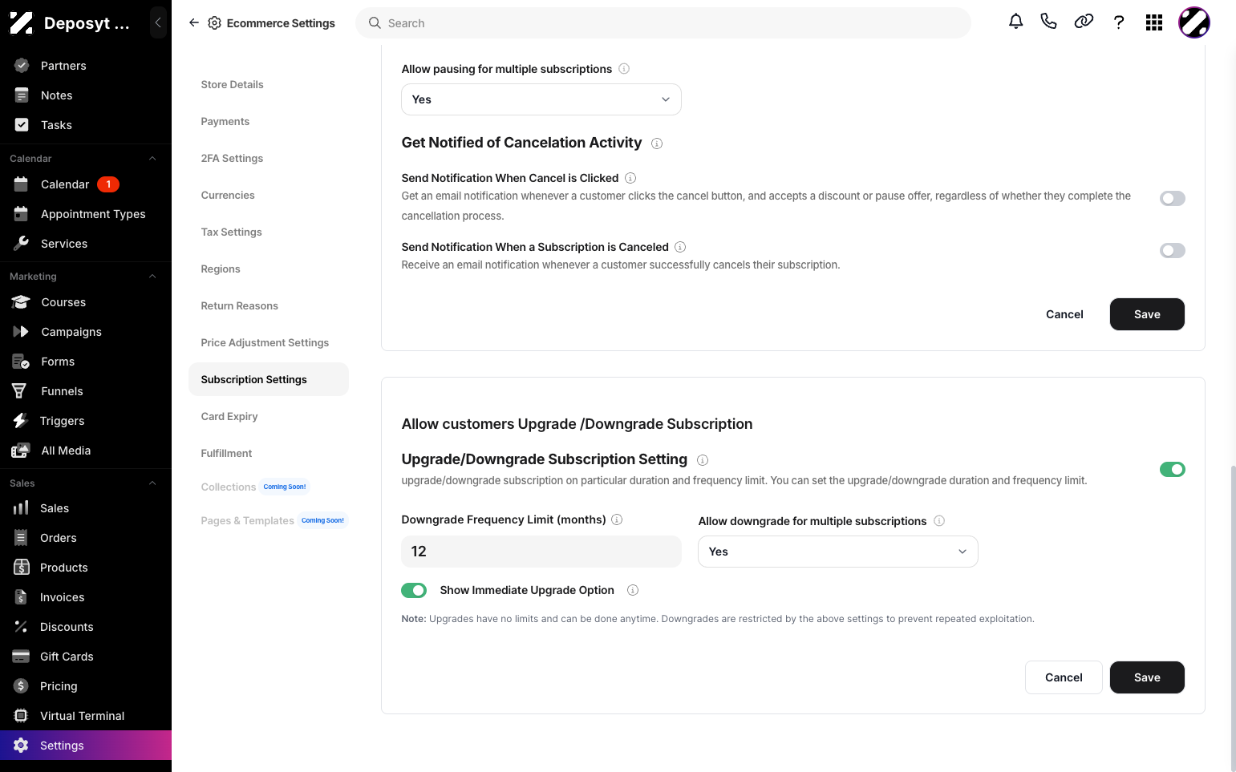Image resolution: width=1236 pixels, height=772 pixels.
Task: Show info for Allow downgrade for multiple subscriptions
Action: [939, 521]
